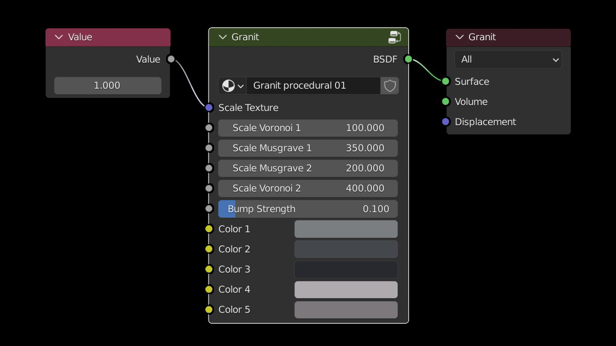Viewport: 616px width, 346px height.
Task: Click the 1.000 value field
Action: [x=107, y=85]
